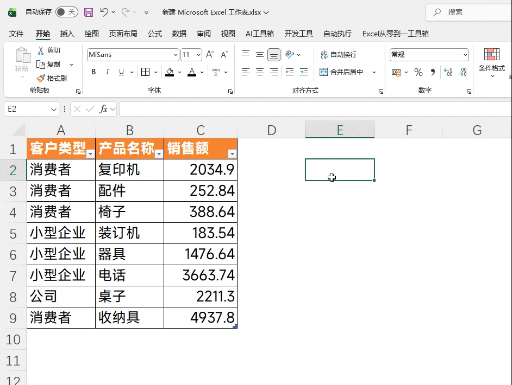Click the Name Box showing E2
This screenshot has width=512, height=385.
pyautogui.click(x=32, y=109)
